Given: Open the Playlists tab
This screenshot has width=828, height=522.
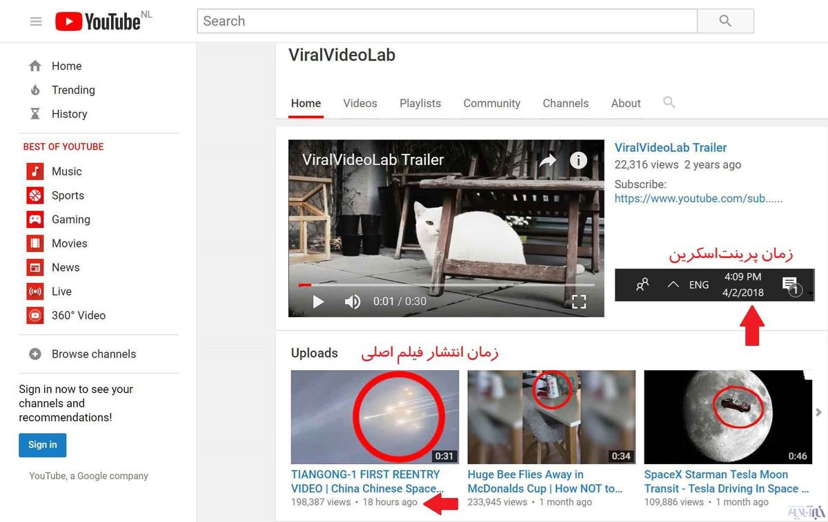Looking at the screenshot, I should tap(420, 104).
